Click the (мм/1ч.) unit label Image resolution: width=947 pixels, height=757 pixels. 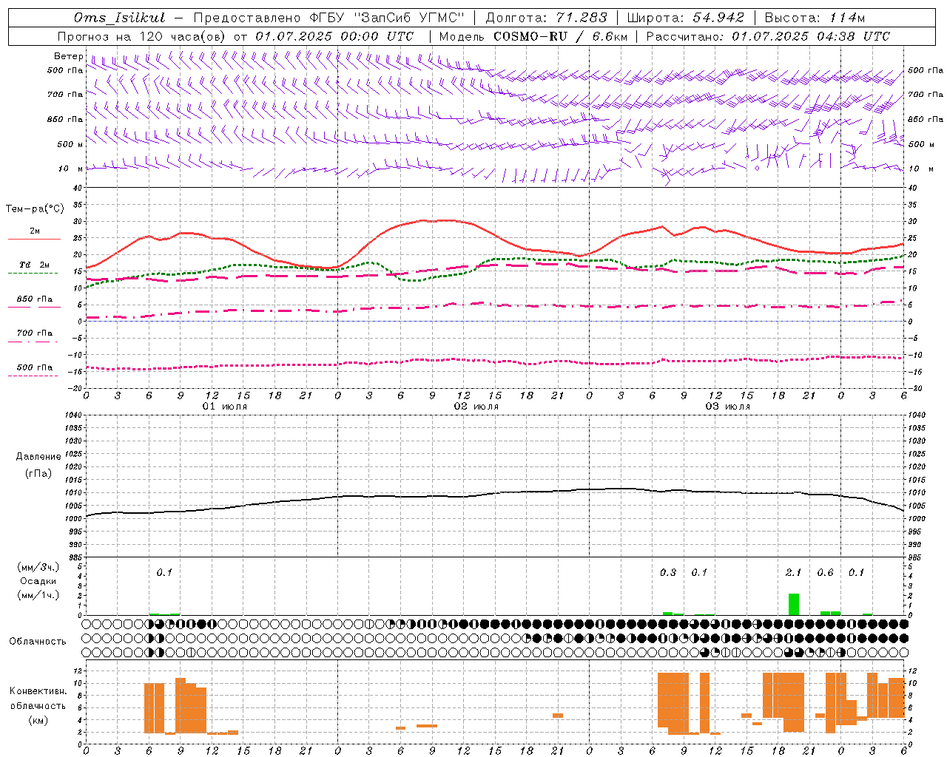pyautogui.click(x=38, y=595)
